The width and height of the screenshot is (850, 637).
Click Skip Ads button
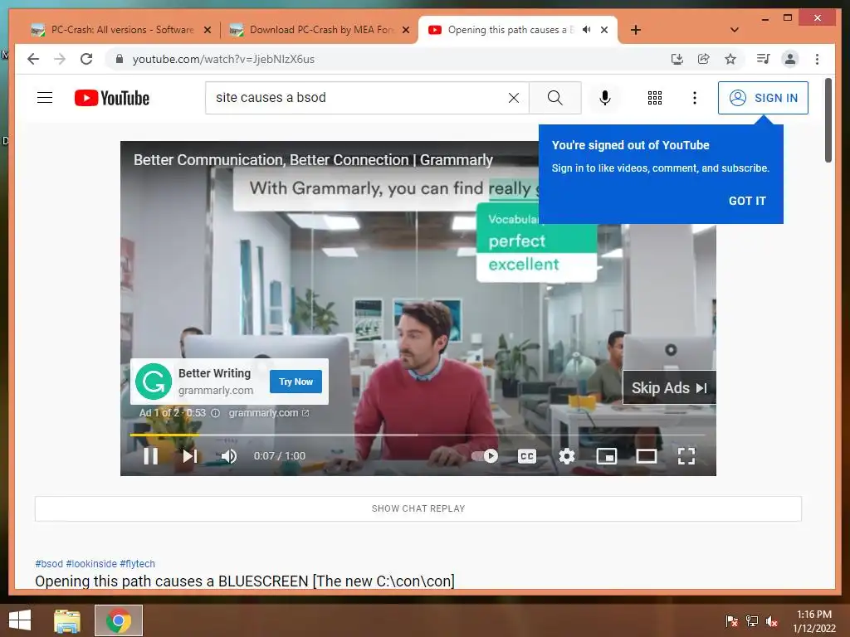670,388
